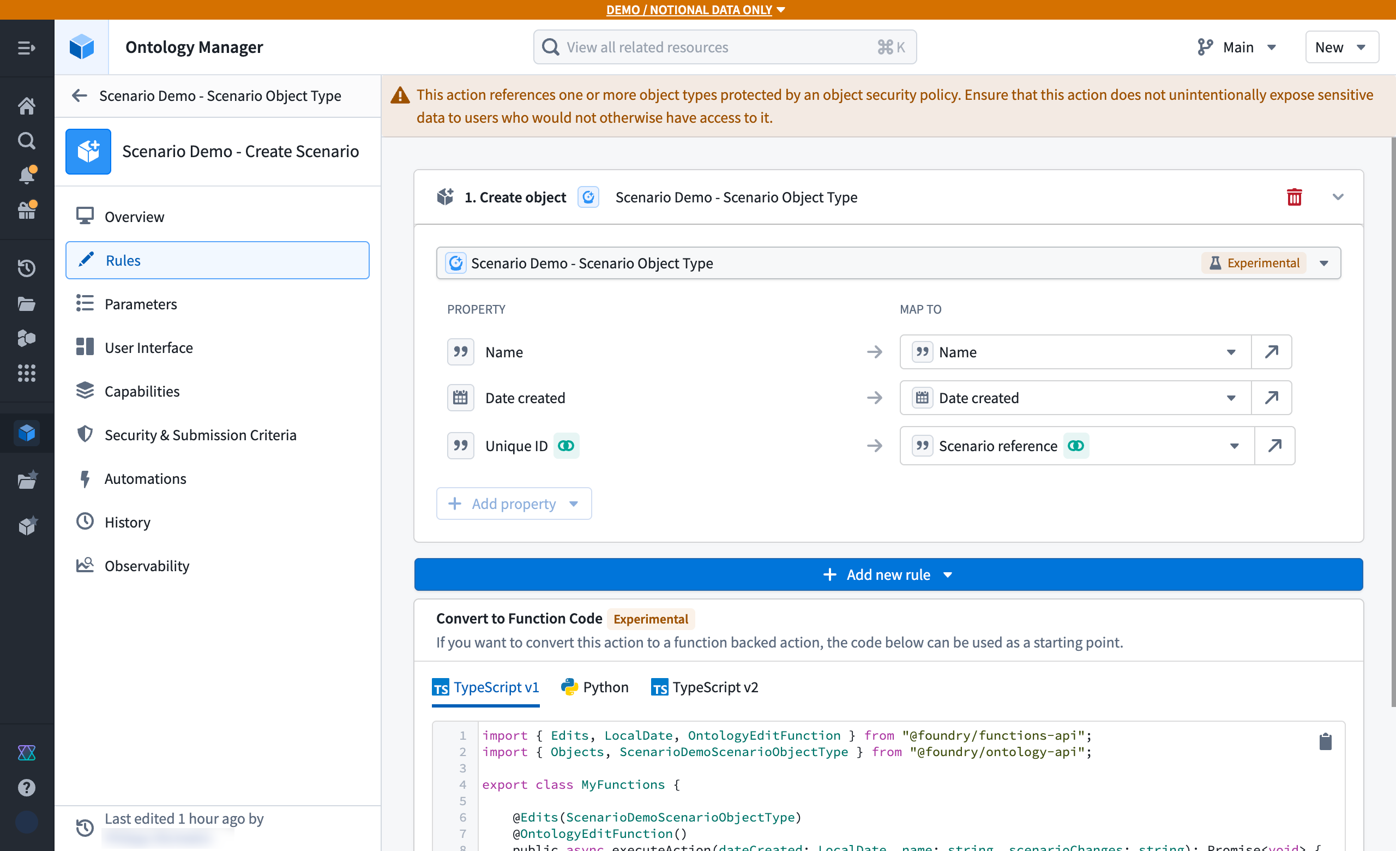Open Security & Submission Criteria section

coord(217,435)
